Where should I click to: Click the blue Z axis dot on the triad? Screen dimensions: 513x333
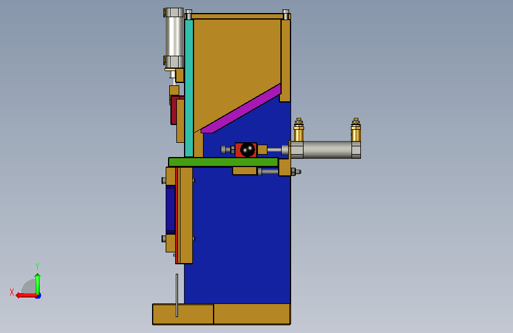pyautogui.click(x=38, y=296)
